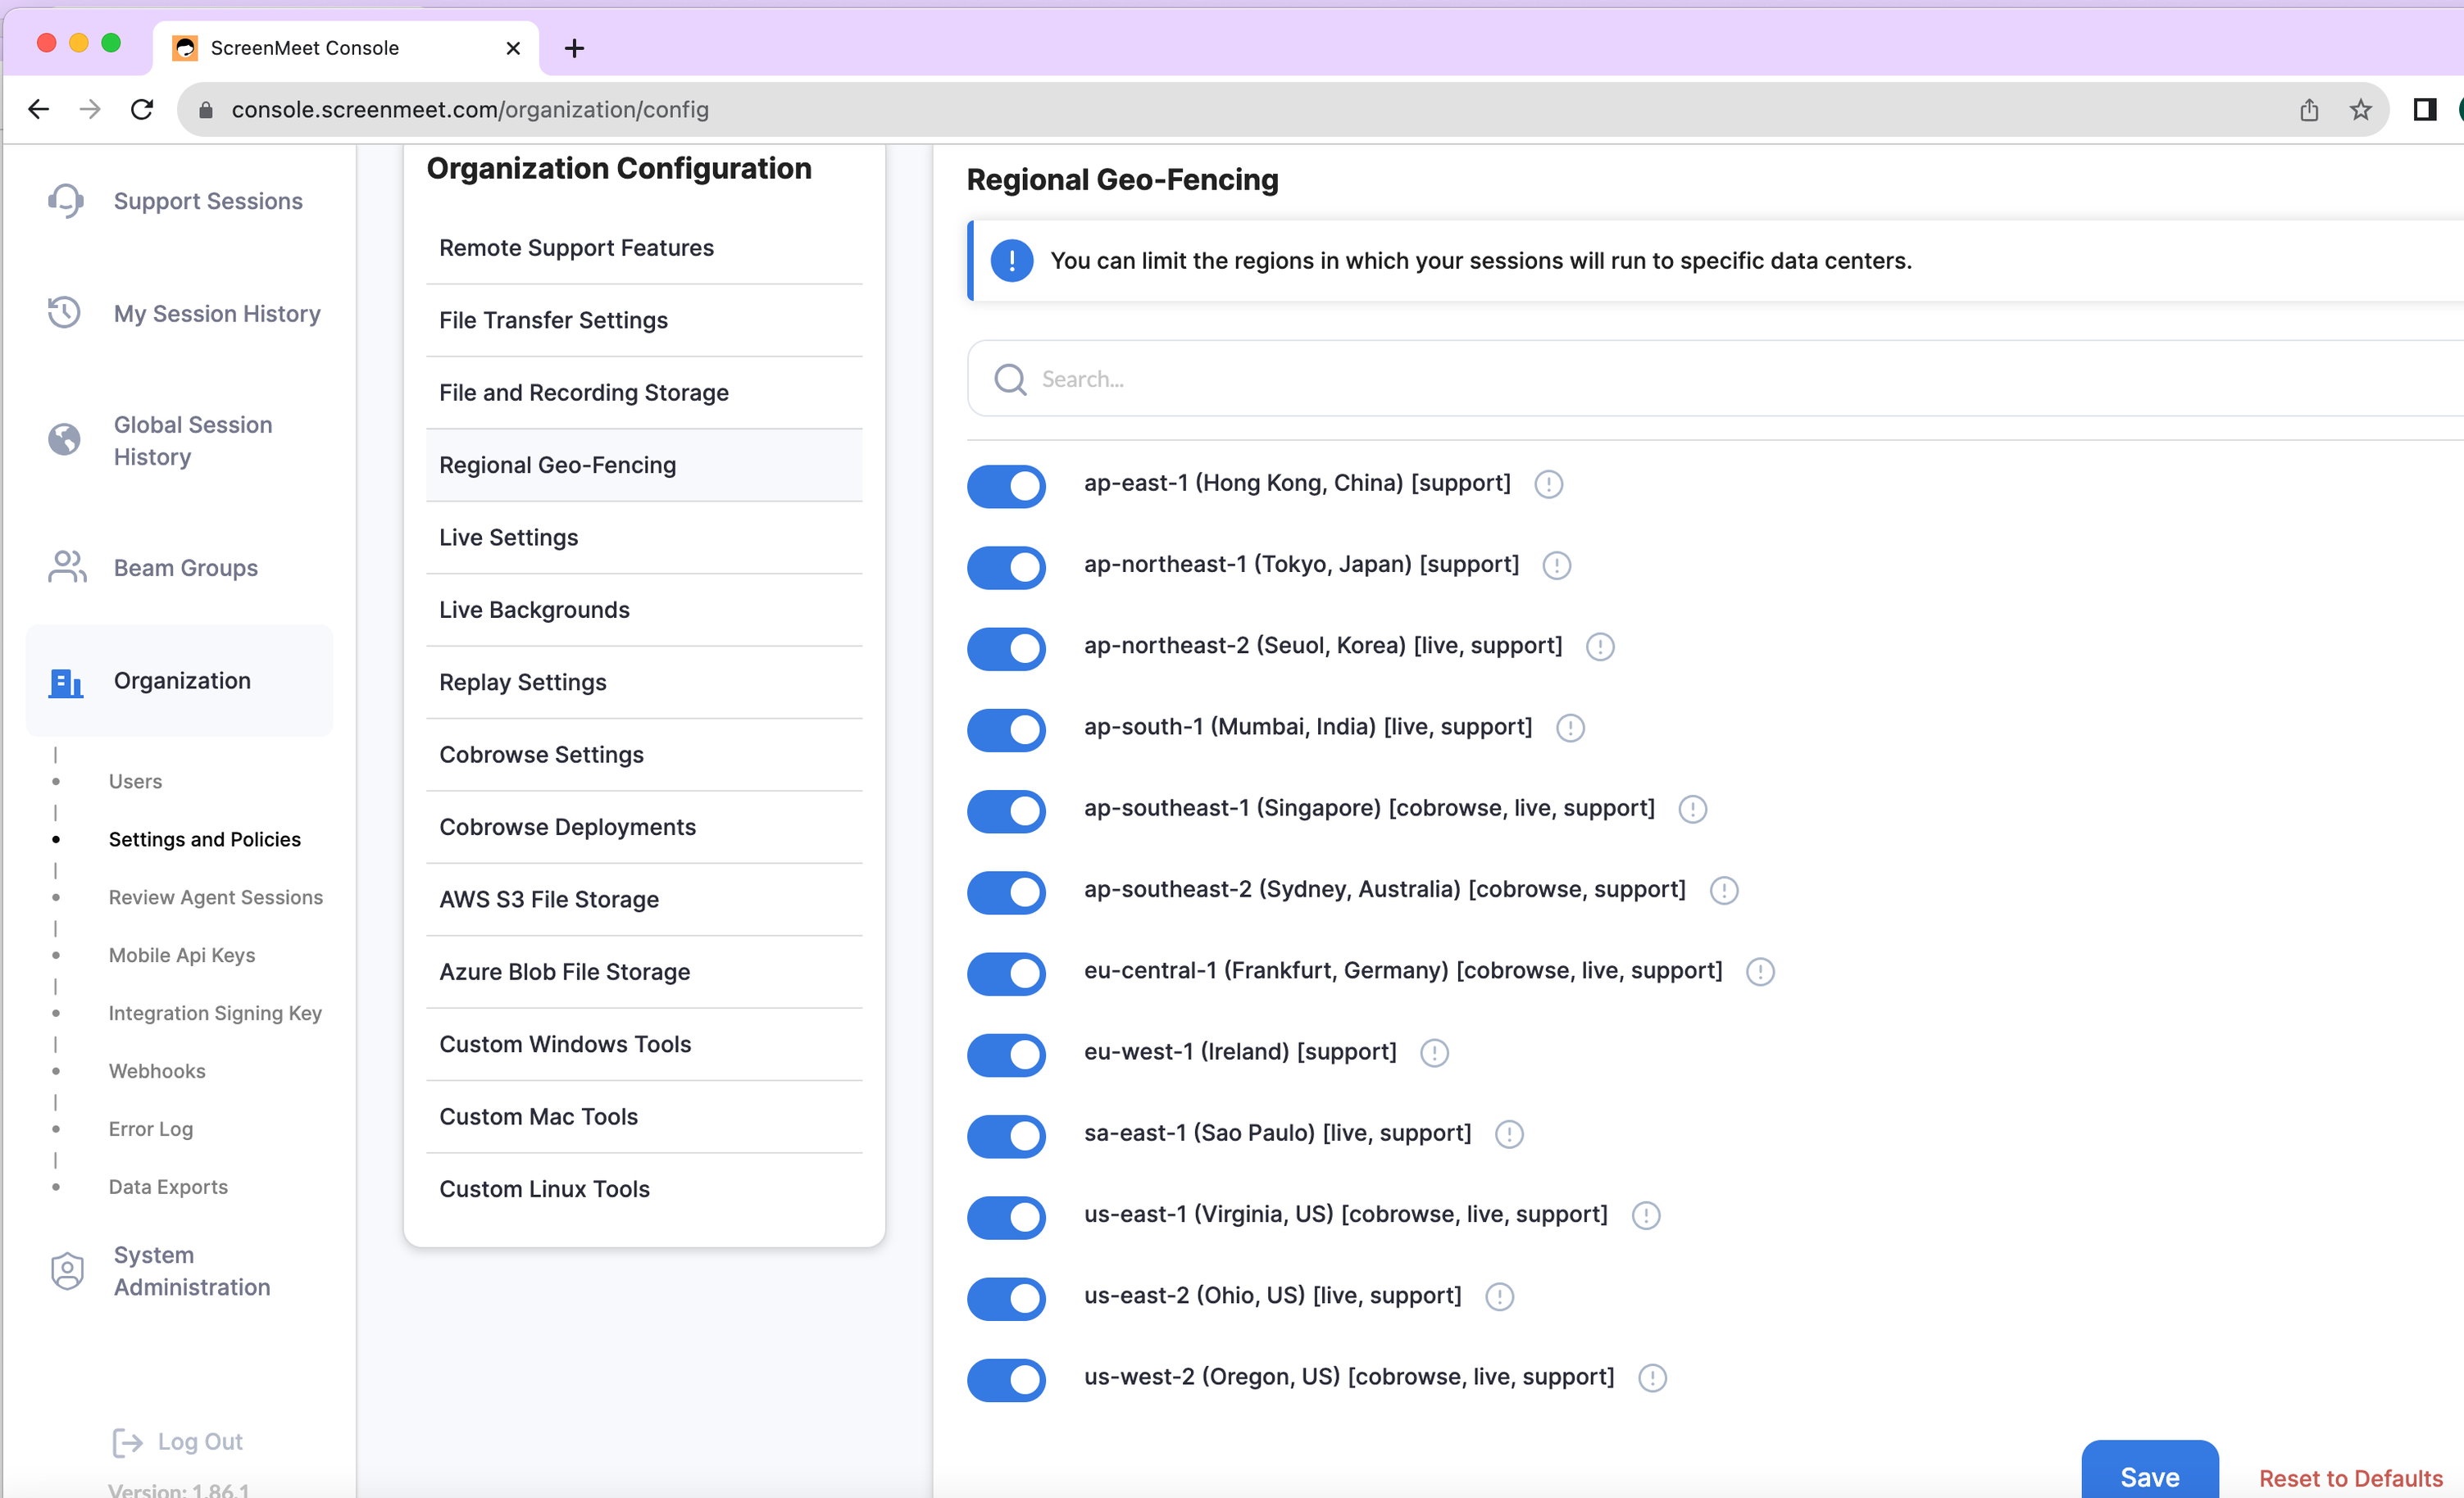
Task: Click info icon beside us-east-2 Ohio
Action: 1499,1296
